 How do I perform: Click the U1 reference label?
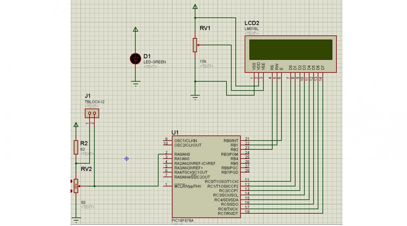(x=175, y=132)
